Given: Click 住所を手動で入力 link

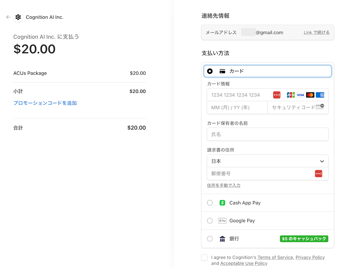Looking at the screenshot, I should coord(224,185).
